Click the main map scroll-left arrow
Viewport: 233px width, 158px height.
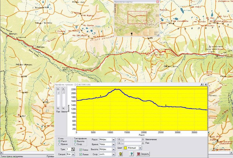pos(1,152)
